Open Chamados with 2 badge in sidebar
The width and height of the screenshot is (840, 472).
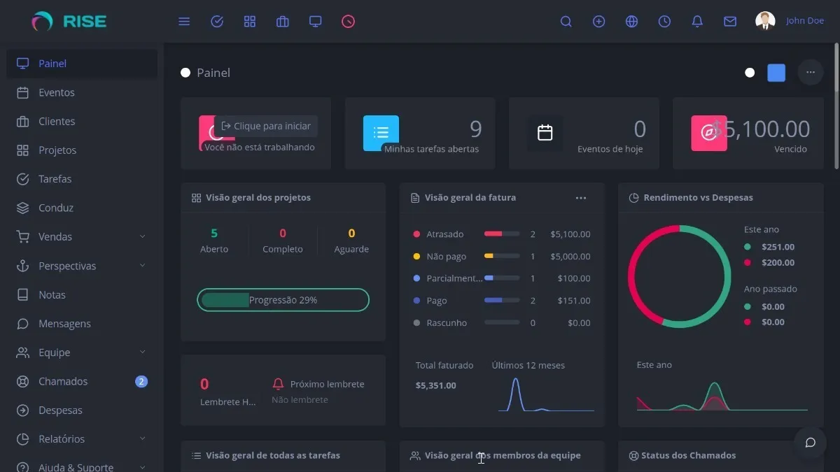82,382
